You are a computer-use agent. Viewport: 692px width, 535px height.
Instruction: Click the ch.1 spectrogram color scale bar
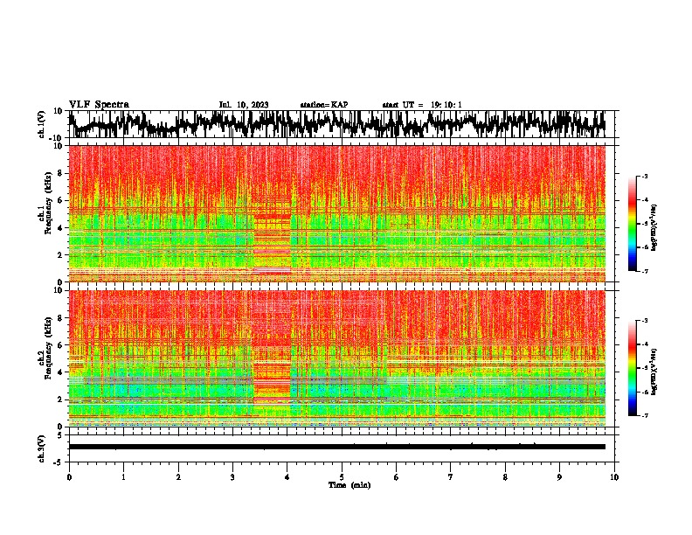[x=633, y=224]
